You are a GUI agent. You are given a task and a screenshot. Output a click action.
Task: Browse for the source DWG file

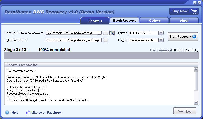105,33
